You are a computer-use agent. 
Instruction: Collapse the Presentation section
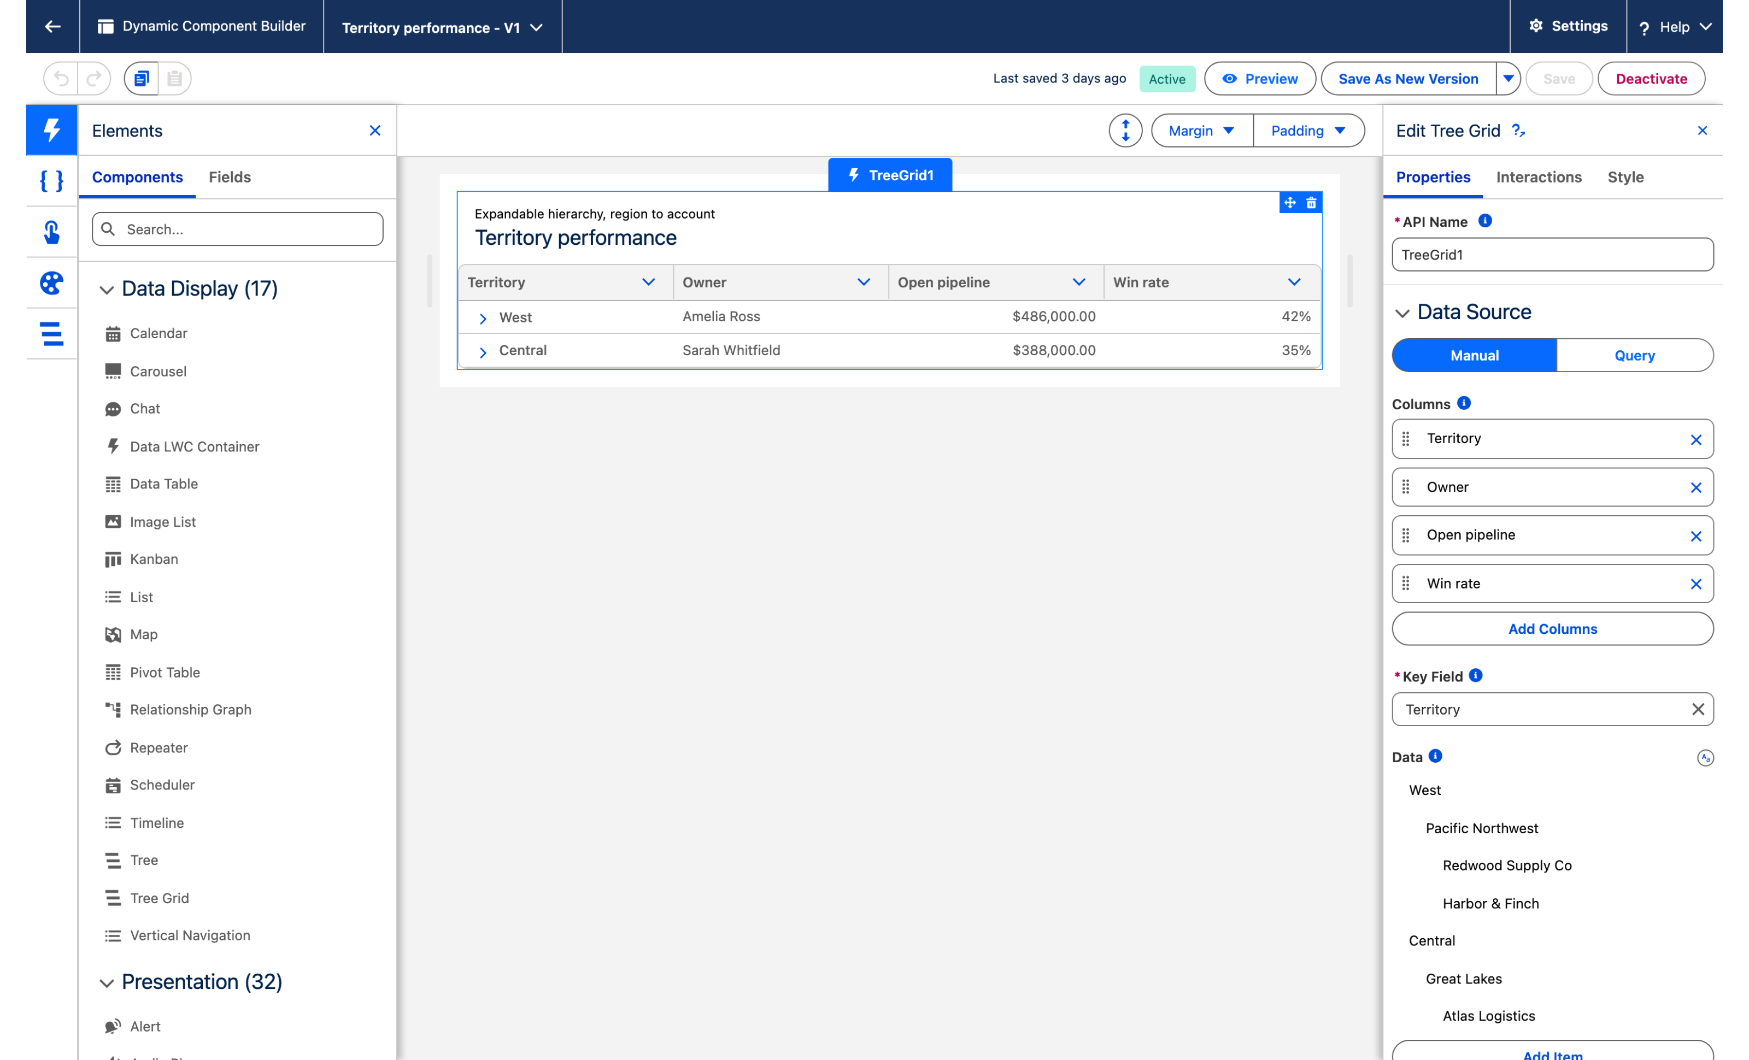click(x=107, y=982)
